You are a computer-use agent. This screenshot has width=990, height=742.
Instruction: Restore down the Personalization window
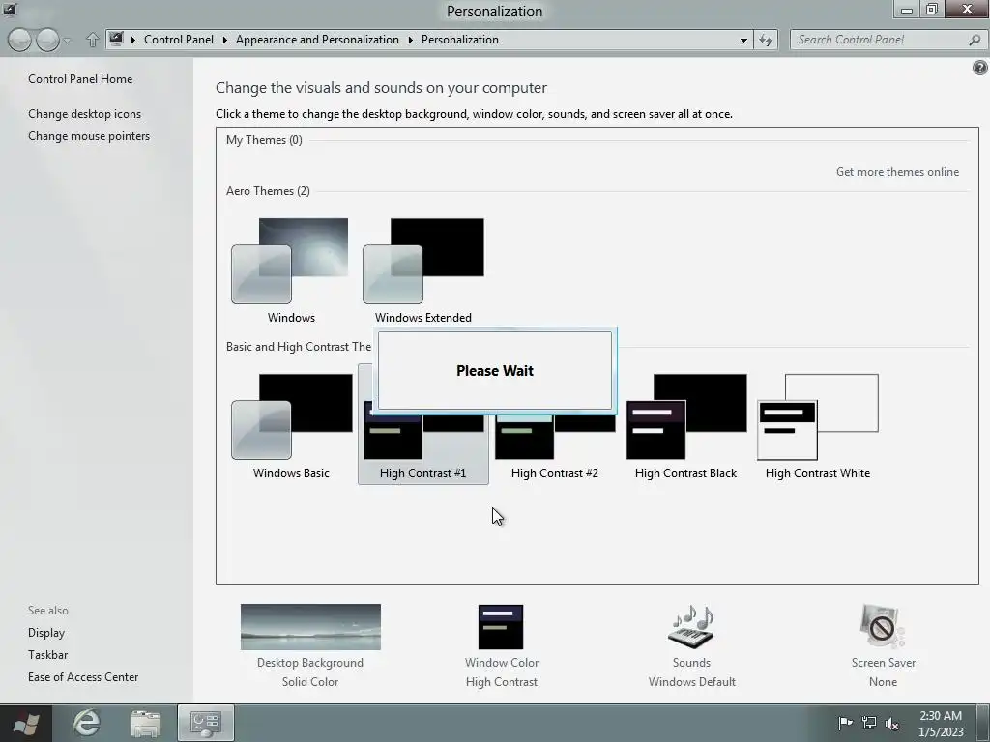pos(932,9)
